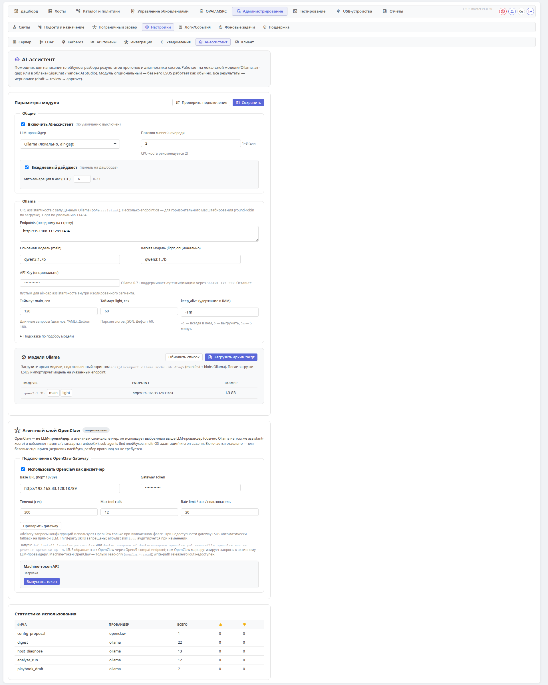The image size is (548, 685).
Task: Click the keep_alive input field
Action: pos(220,312)
